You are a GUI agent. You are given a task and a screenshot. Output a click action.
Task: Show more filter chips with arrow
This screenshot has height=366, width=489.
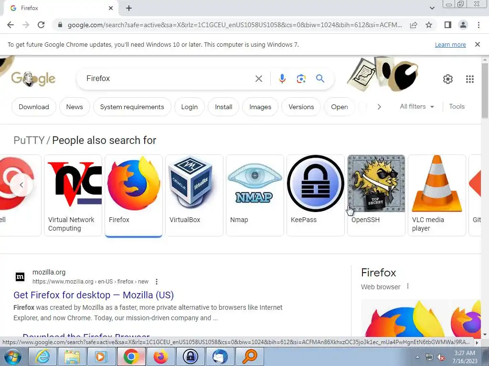[379, 107]
